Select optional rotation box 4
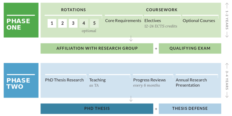232x116 pixels. point(84,23)
